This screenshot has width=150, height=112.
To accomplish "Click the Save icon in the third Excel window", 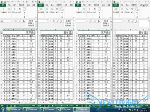I will coord(80,2).
